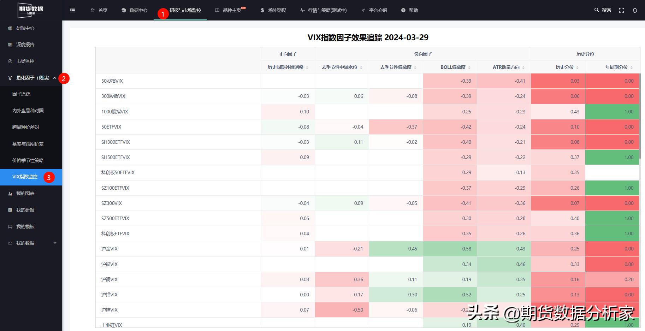
Task: Click the 帮助 question mark icon
Action: [402, 10]
